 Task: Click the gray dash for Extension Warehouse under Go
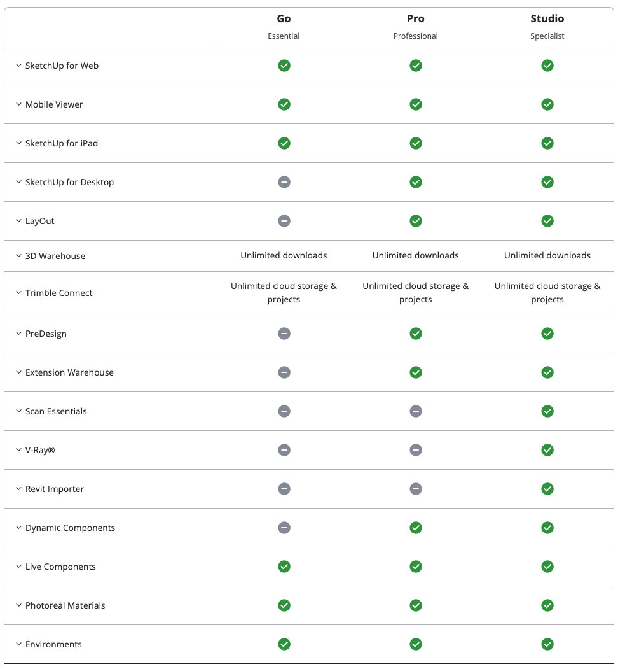[284, 372]
